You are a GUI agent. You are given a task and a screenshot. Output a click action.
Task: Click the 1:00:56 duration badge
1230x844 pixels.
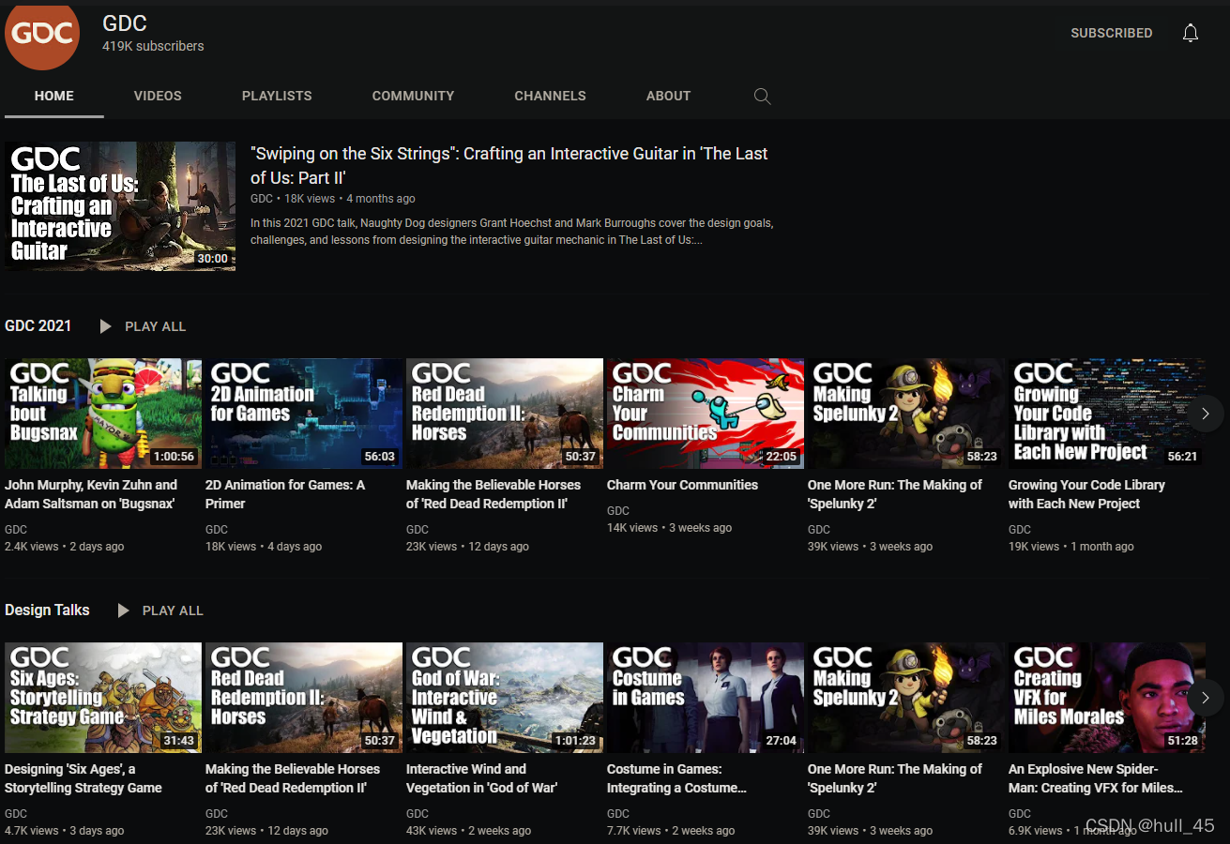[173, 457]
